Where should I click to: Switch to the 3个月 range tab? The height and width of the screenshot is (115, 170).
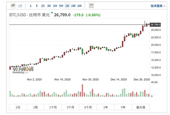pos(70,107)
